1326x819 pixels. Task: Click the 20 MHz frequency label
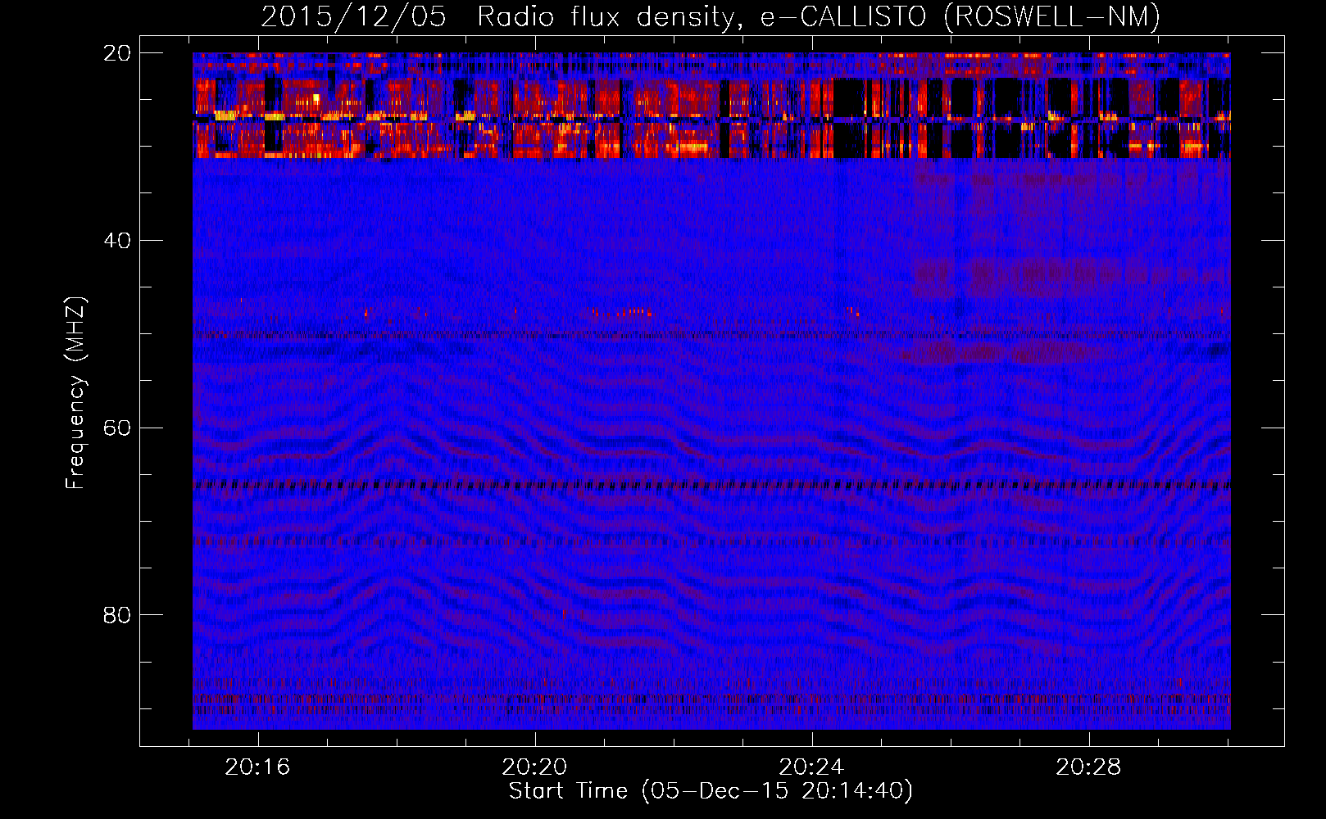pos(117,53)
